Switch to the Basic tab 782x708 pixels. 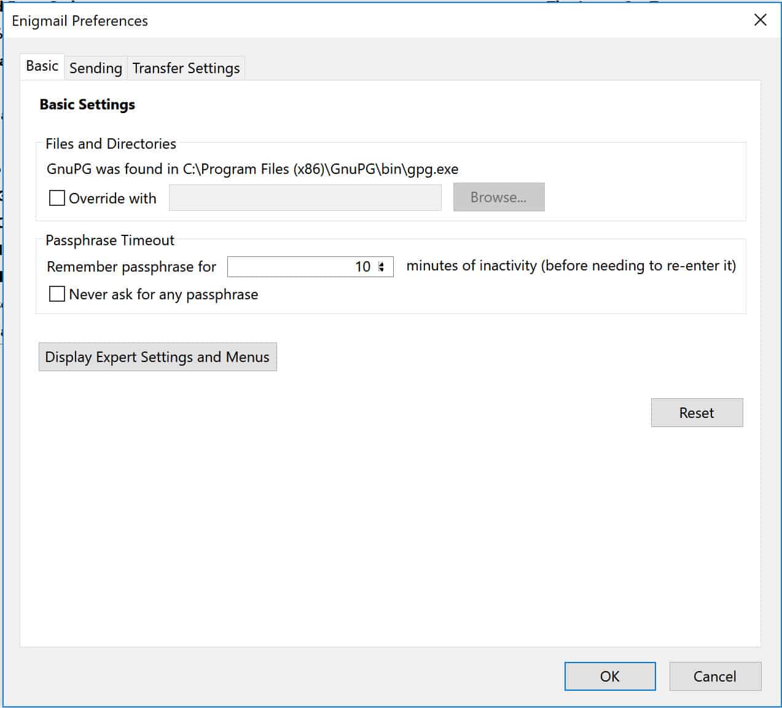(x=42, y=66)
